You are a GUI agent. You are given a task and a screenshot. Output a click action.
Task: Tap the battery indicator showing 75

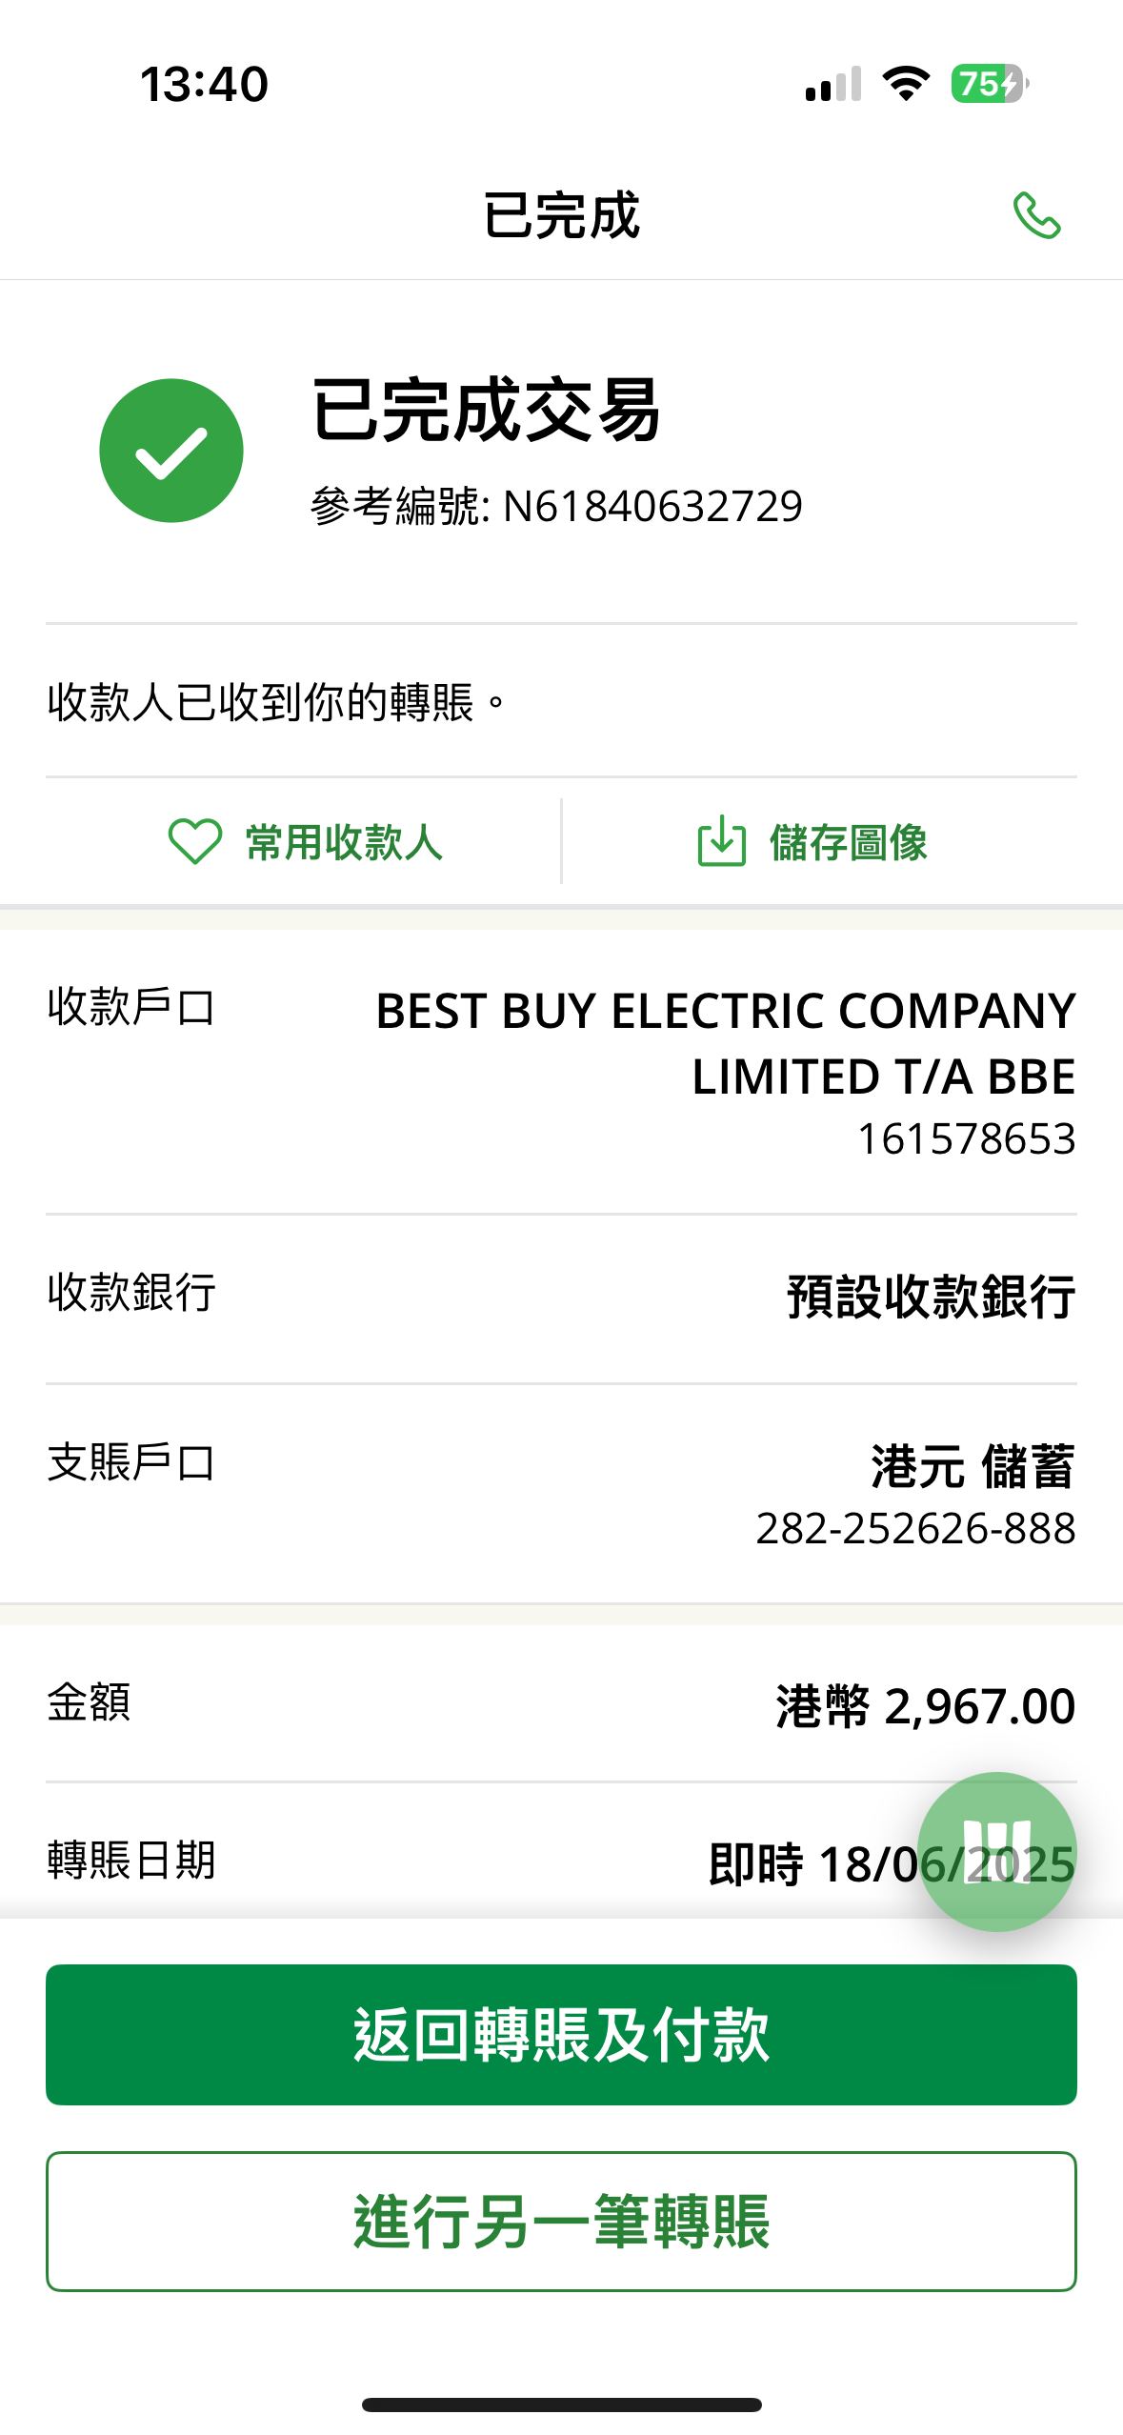[989, 84]
